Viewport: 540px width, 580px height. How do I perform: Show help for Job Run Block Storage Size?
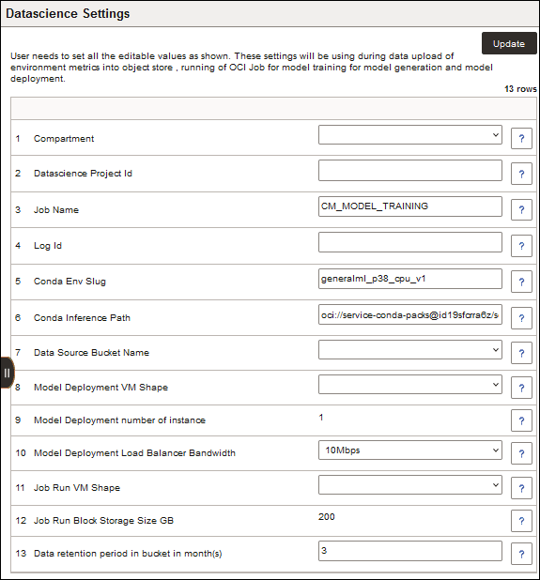pyautogui.click(x=521, y=521)
